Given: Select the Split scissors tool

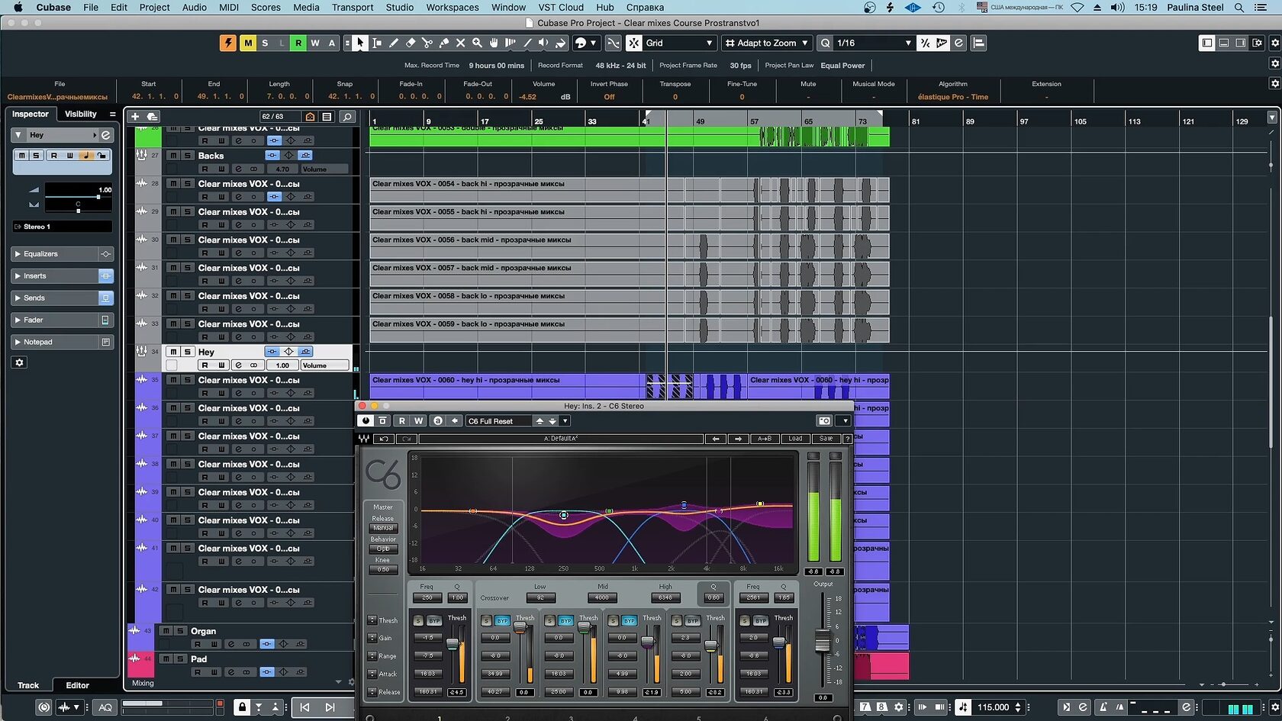Looking at the screenshot, I should (x=427, y=43).
